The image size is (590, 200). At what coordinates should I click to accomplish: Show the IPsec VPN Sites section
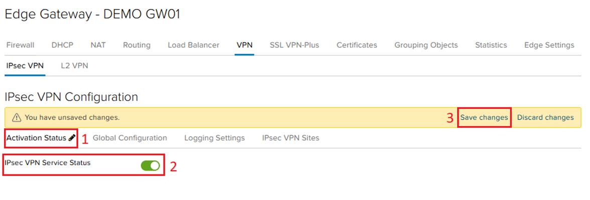click(290, 137)
